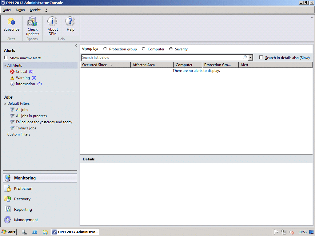Group alerts by Protection group

(105, 49)
